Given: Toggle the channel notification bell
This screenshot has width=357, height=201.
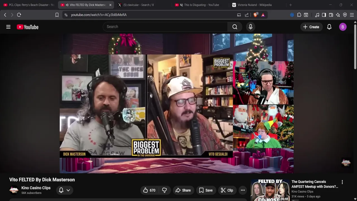Looking at the screenshot, I should tap(61, 190).
